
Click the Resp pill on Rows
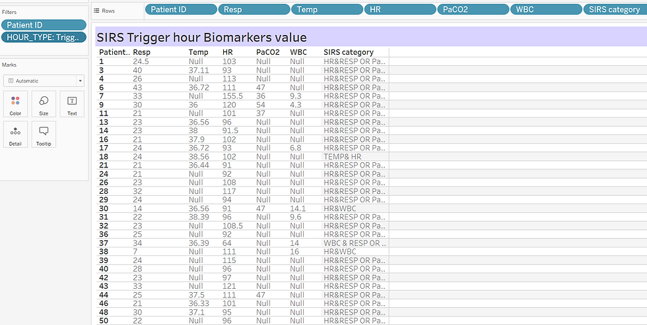coord(254,9)
